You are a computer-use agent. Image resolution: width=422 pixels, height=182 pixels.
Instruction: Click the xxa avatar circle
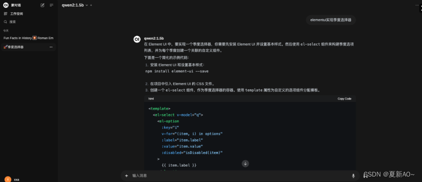click(x=8, y=179)
